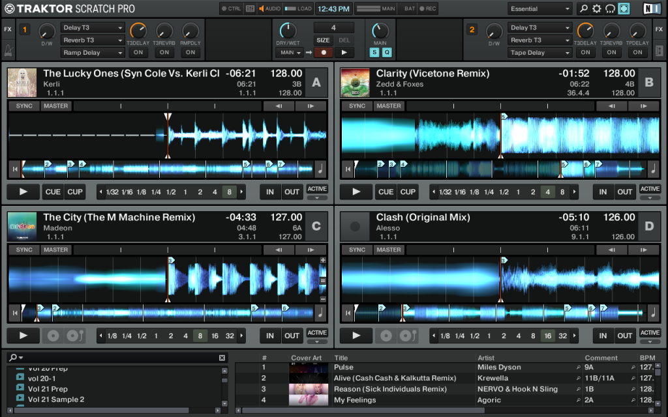Toggle fullscreen with the header frame icon
Image resolution: width=668 pixels, height=417 pixels.
click(x=624, y=8)
